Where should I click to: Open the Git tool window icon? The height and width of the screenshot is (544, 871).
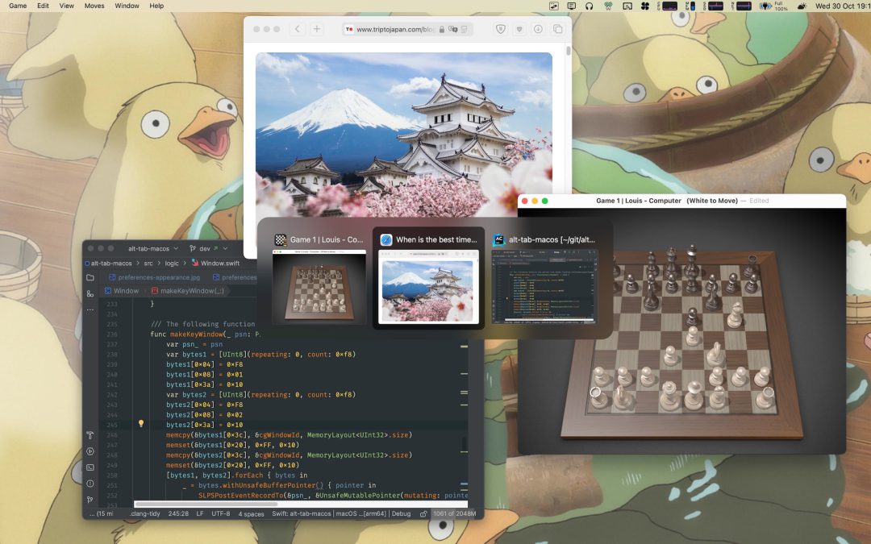coord(90,500)
